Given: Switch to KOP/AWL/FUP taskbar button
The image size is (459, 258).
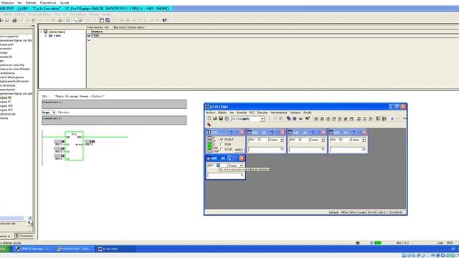Looking at the screenshot, I should [x=74, y=249].
